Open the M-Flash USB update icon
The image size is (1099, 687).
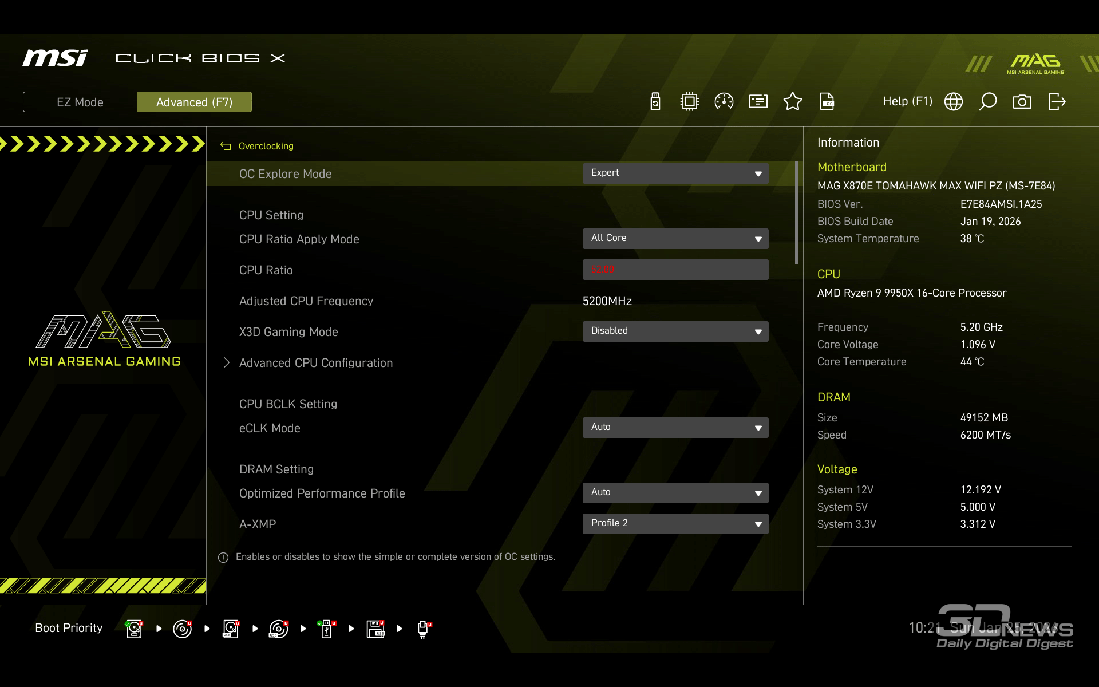tap(655, 102)
